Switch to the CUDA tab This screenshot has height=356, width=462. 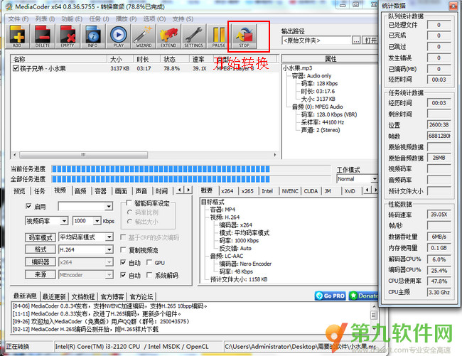[x=311, y=191]
